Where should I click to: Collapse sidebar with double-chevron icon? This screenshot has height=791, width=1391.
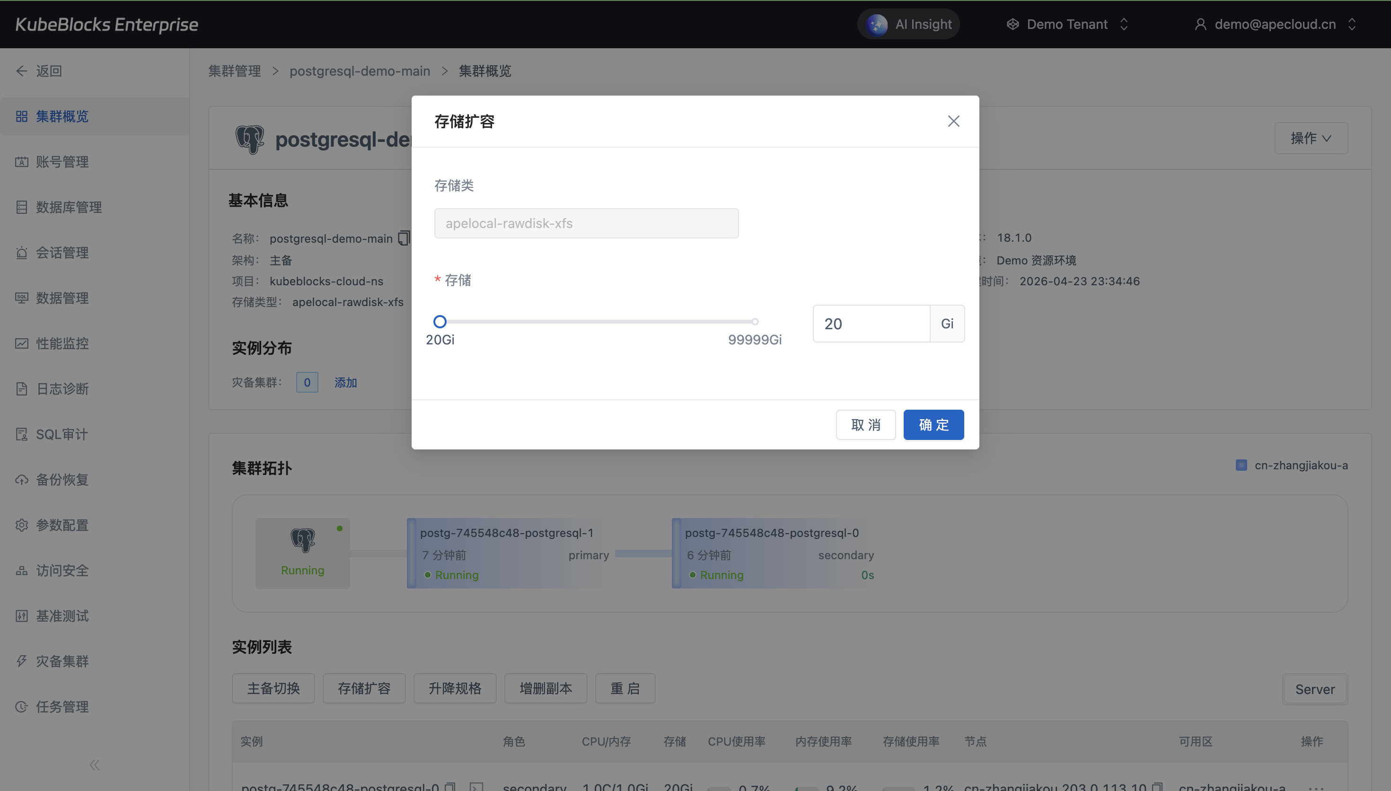coord(95,765)
